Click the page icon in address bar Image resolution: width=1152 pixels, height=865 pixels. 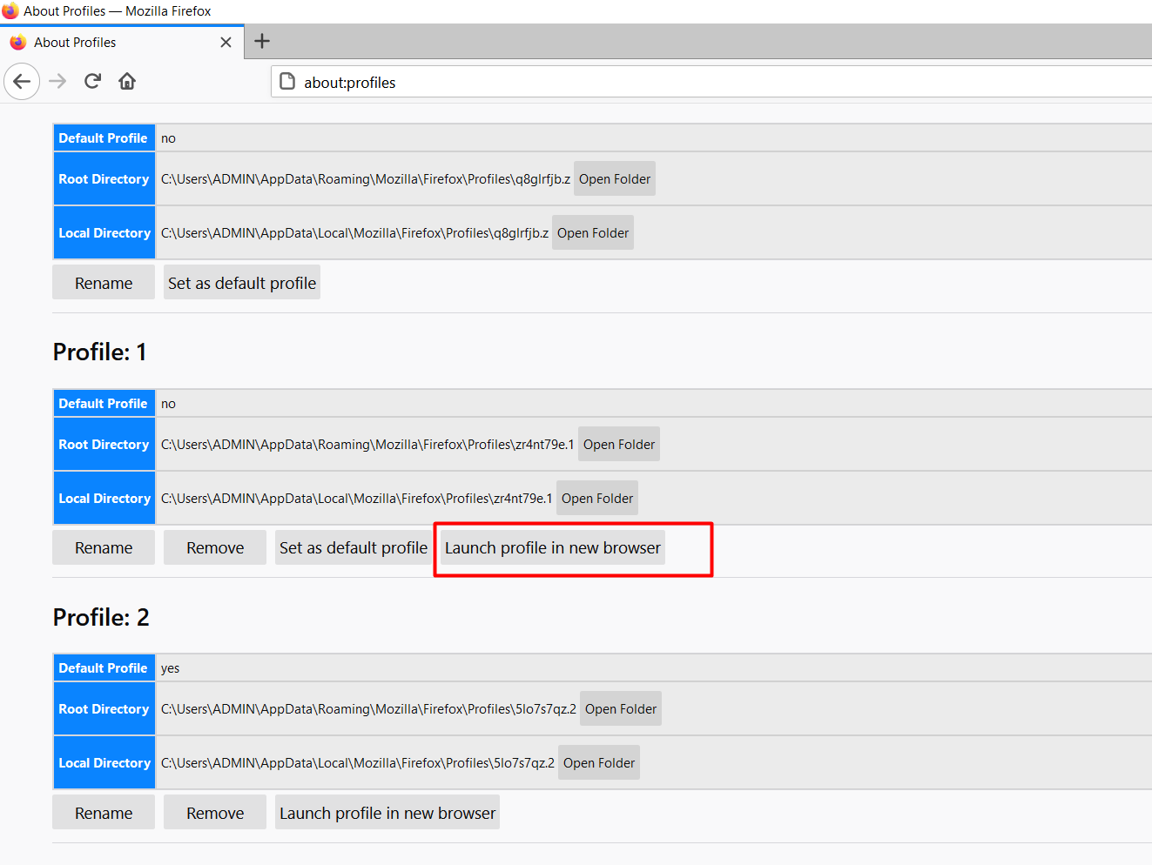[287, 83]
